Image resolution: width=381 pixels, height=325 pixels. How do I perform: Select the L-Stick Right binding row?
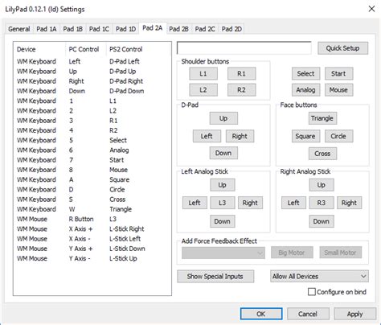92,229
